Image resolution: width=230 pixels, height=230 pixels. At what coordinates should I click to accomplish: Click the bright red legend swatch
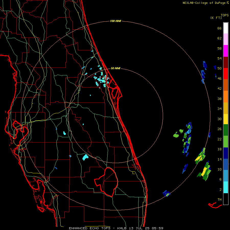coord(226,74)
